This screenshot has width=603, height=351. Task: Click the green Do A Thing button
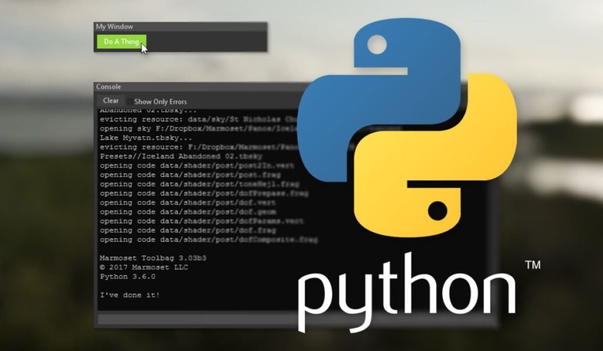point(121,42)
